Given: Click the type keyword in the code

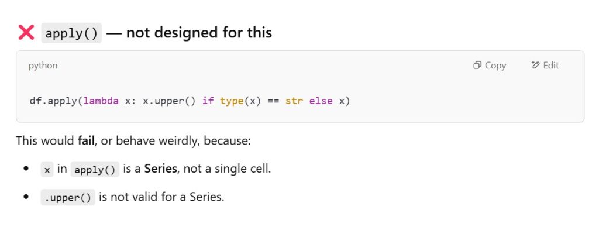Looking at the screenshot, I should pos(232,101).
